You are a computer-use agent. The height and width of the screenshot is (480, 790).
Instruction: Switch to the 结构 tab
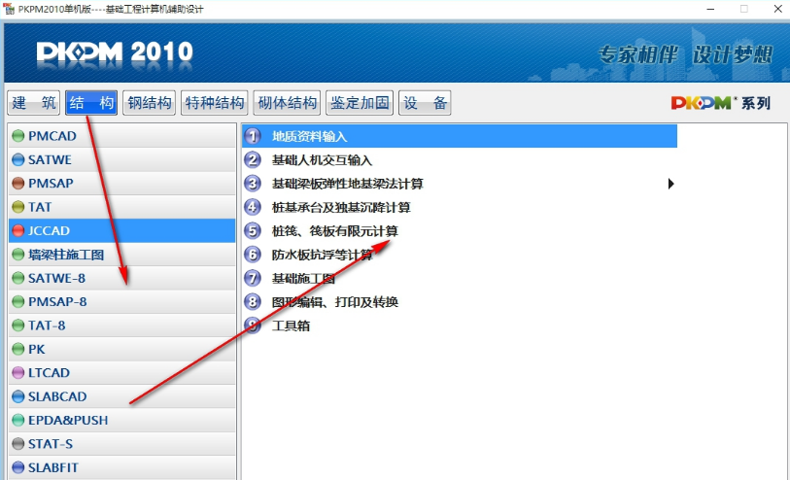pyautogui.click(x=91, y=103)
